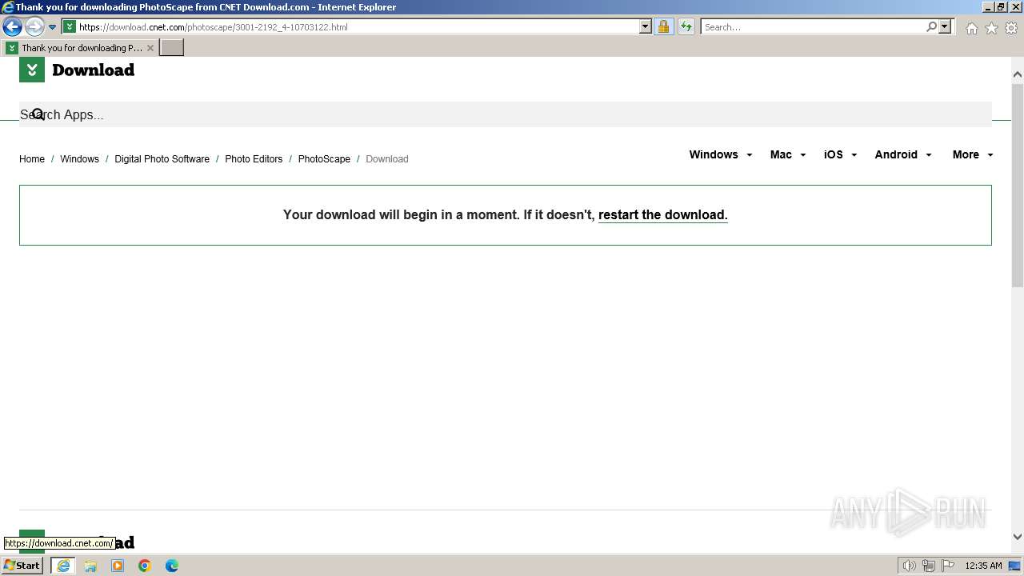
Task: Click the search magnifier icon in Search Apps
Action: pyautogui.click(x=38, y=114)
